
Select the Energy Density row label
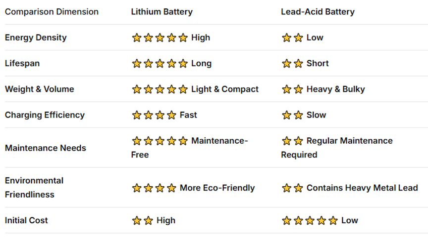click(x=36, y=38)
